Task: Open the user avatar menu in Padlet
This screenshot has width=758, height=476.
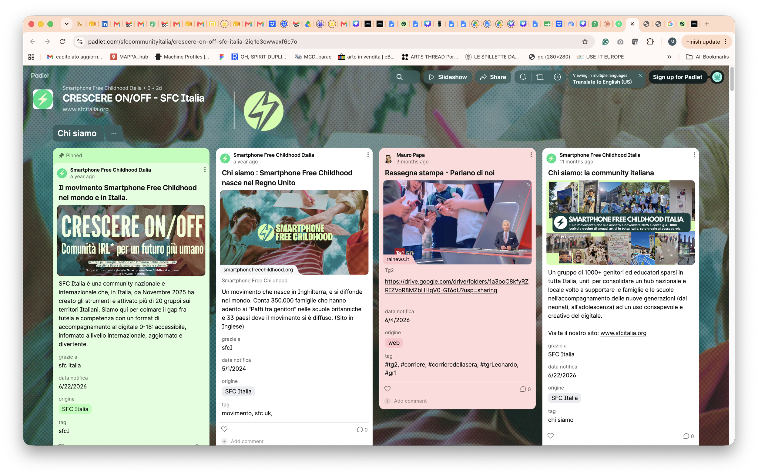Action: pyautogui.click(x=717, y=77)
